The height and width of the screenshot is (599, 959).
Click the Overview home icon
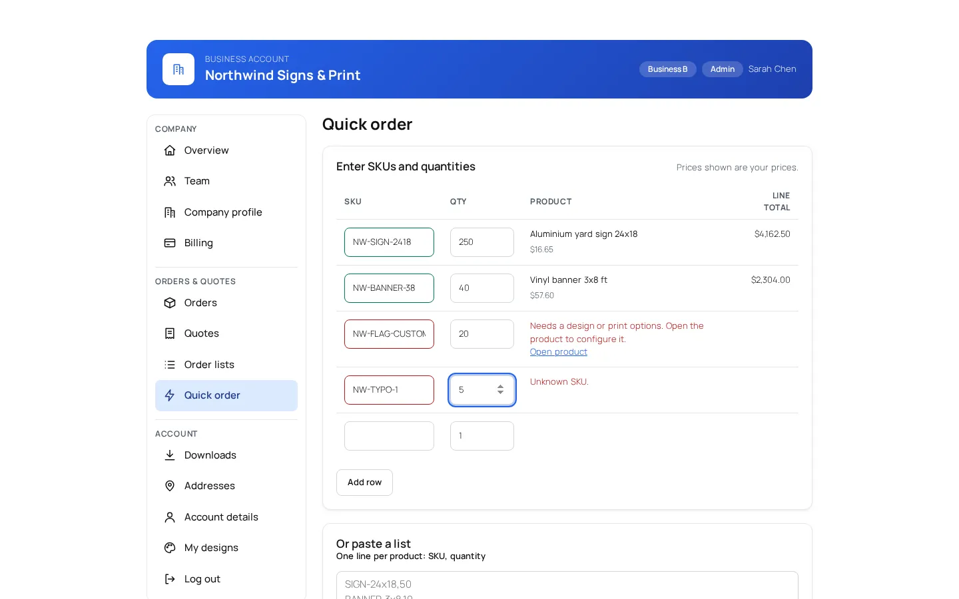(170, 150)
